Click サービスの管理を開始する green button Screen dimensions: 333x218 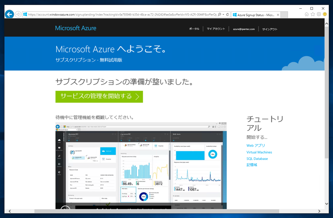point(99,97)
